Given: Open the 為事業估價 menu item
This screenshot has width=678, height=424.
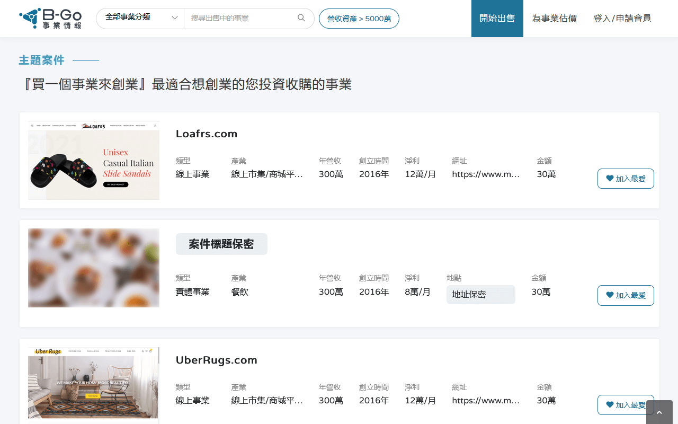Looking at the screenshot, I should tap(554, 19).
